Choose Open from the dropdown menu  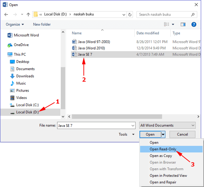[171, 142]
